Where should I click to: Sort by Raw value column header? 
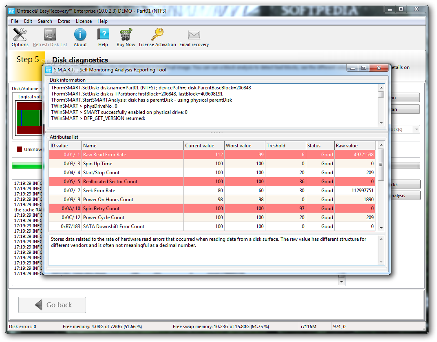(355, 146)
